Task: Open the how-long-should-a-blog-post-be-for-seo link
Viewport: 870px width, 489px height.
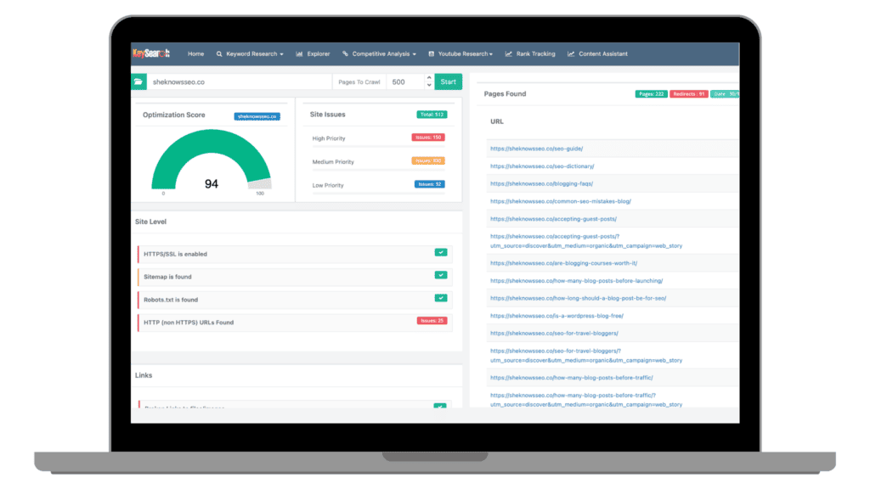Action: (578, 298)
